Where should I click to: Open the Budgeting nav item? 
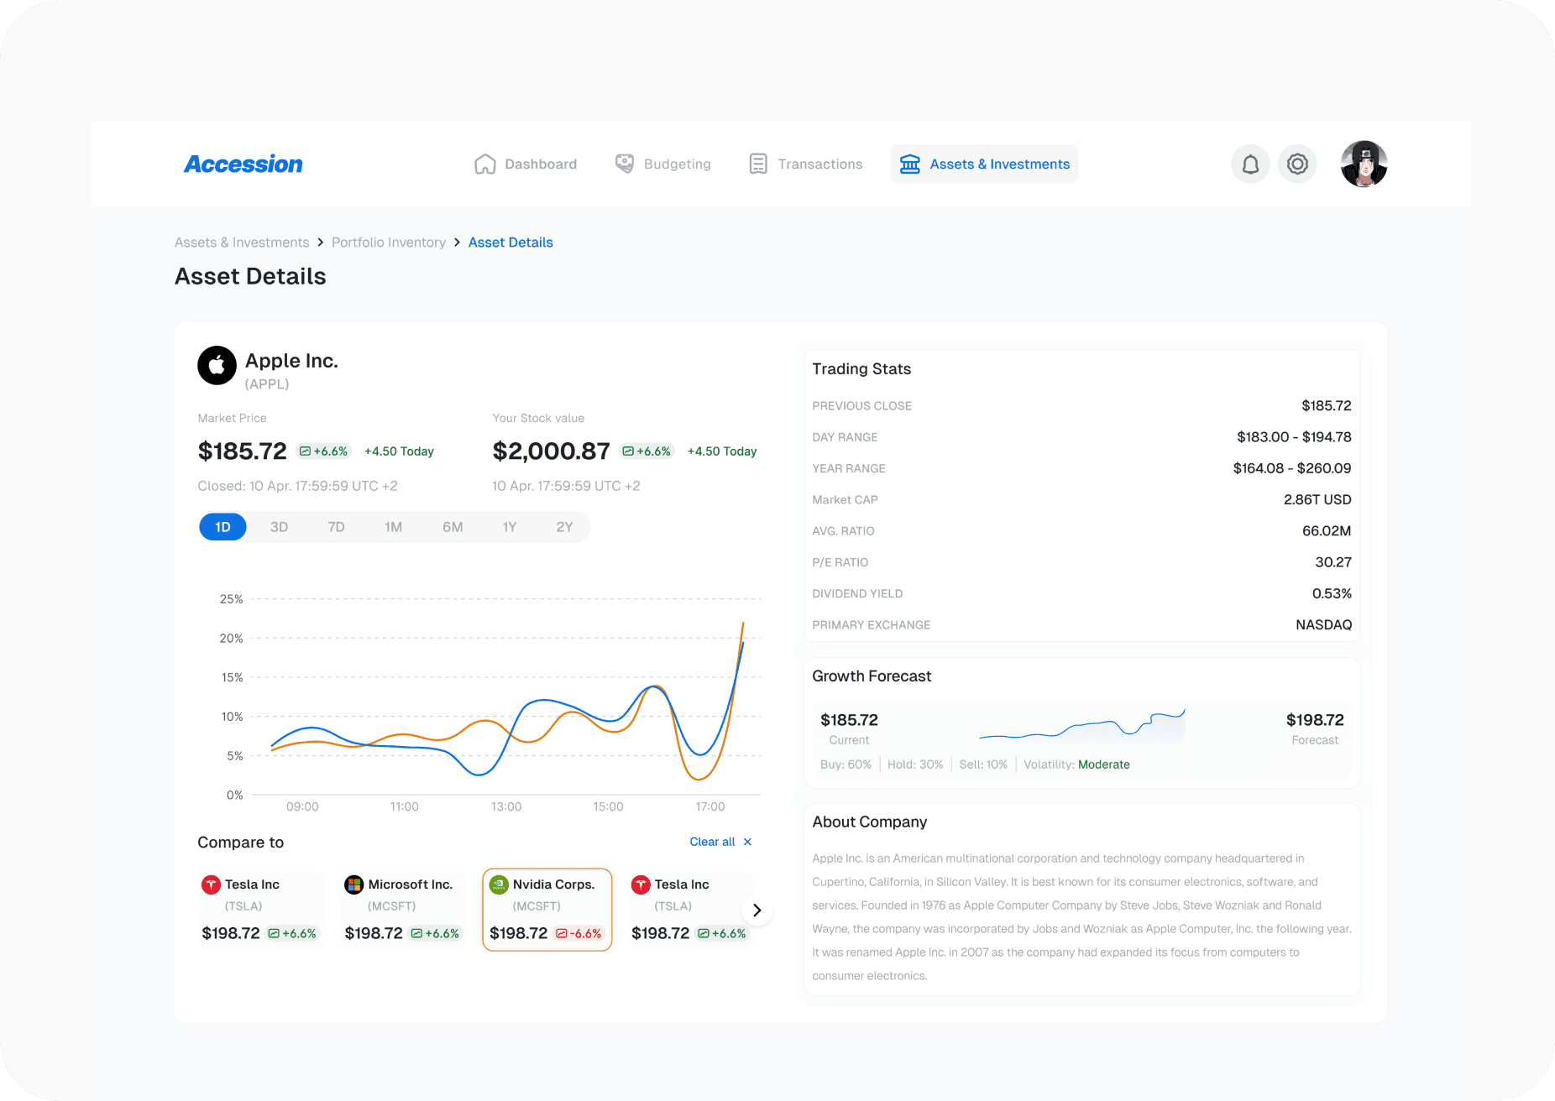point(662,164)
